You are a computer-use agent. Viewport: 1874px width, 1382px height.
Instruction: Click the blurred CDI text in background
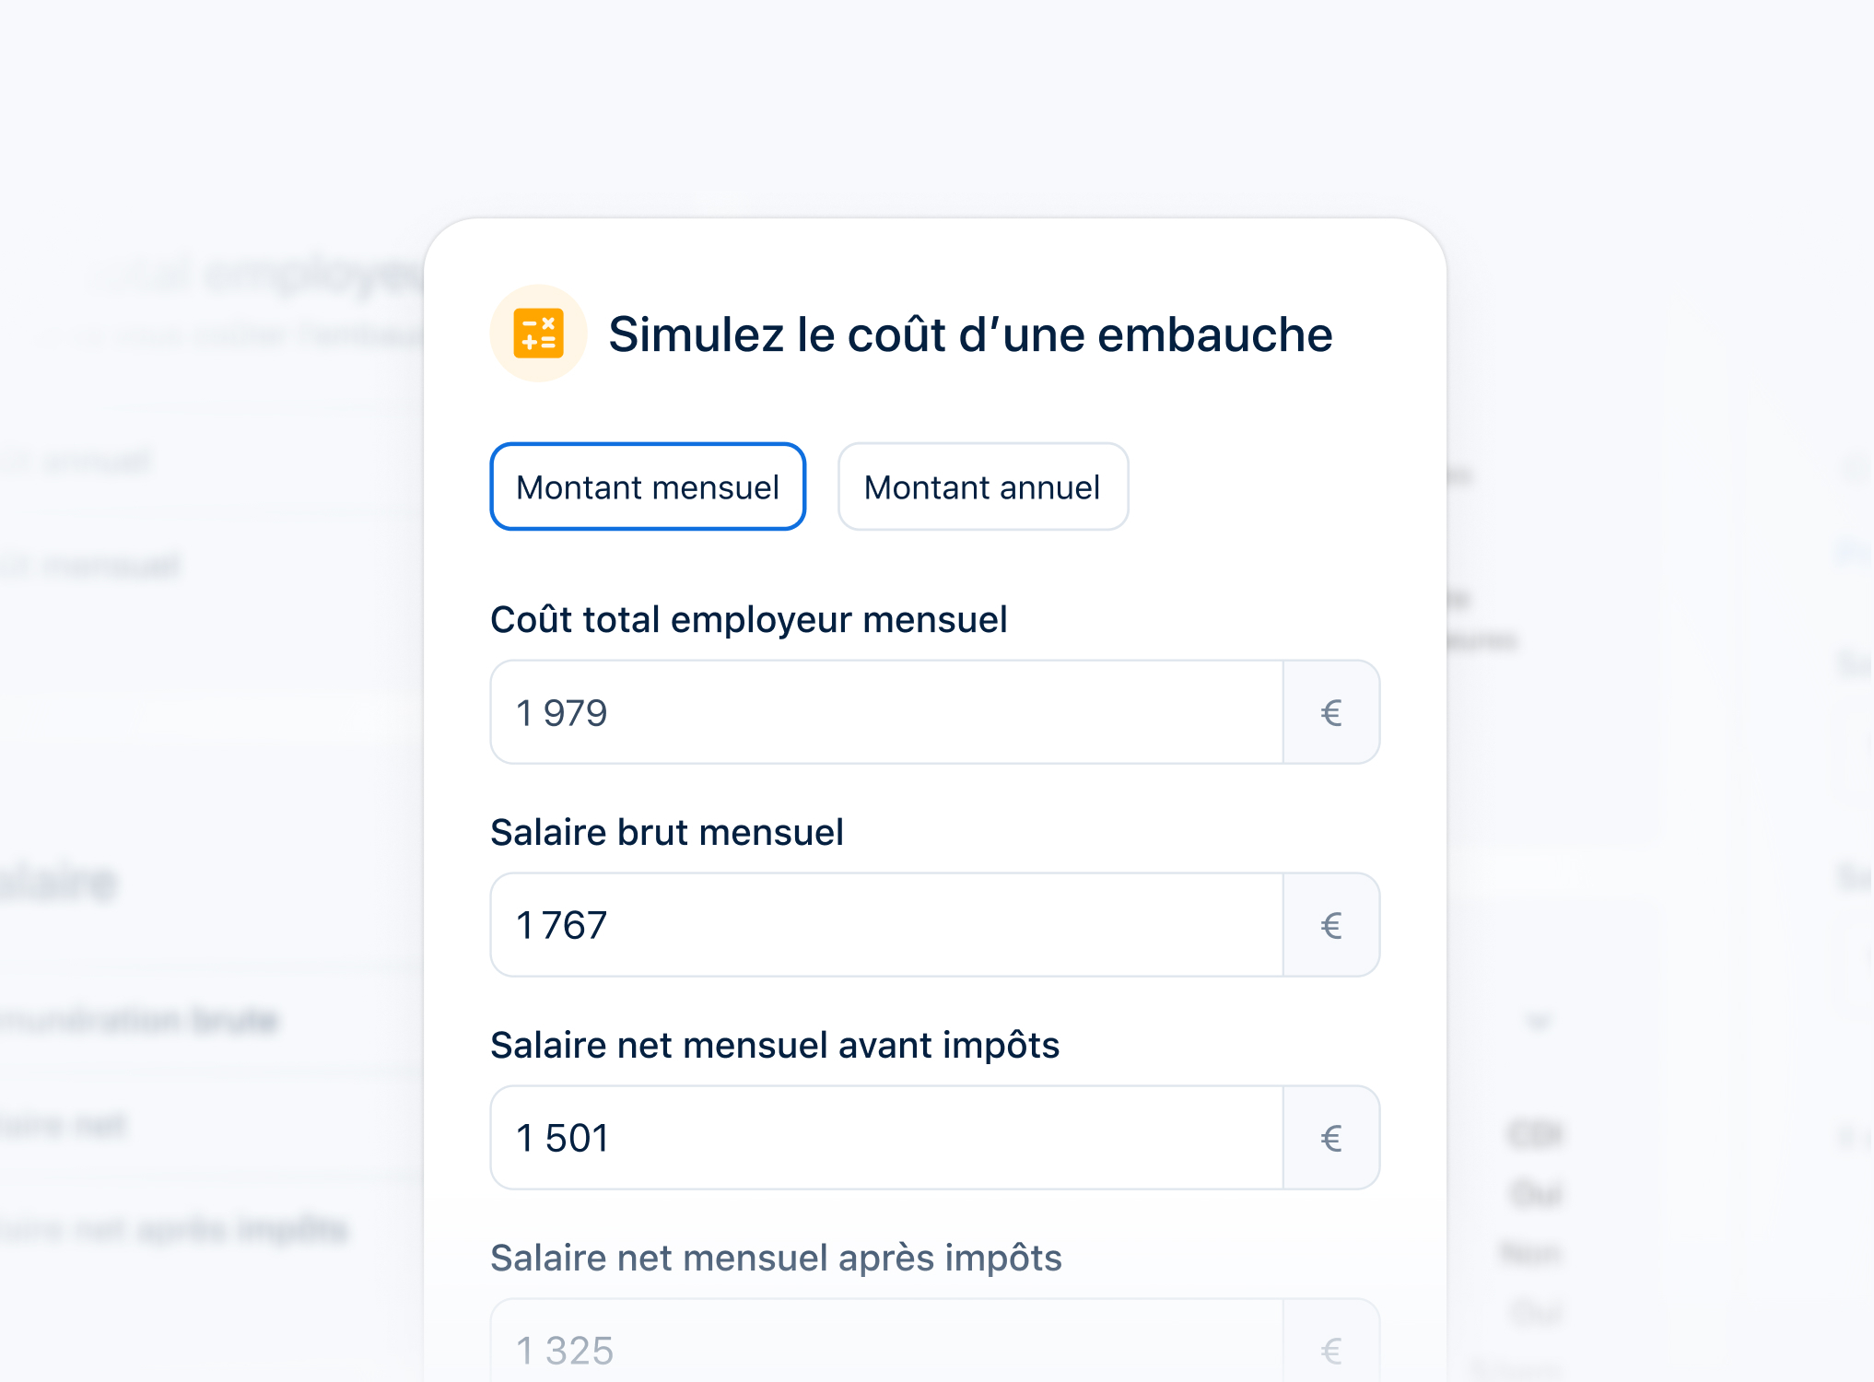click(x=1535, y=1134)
